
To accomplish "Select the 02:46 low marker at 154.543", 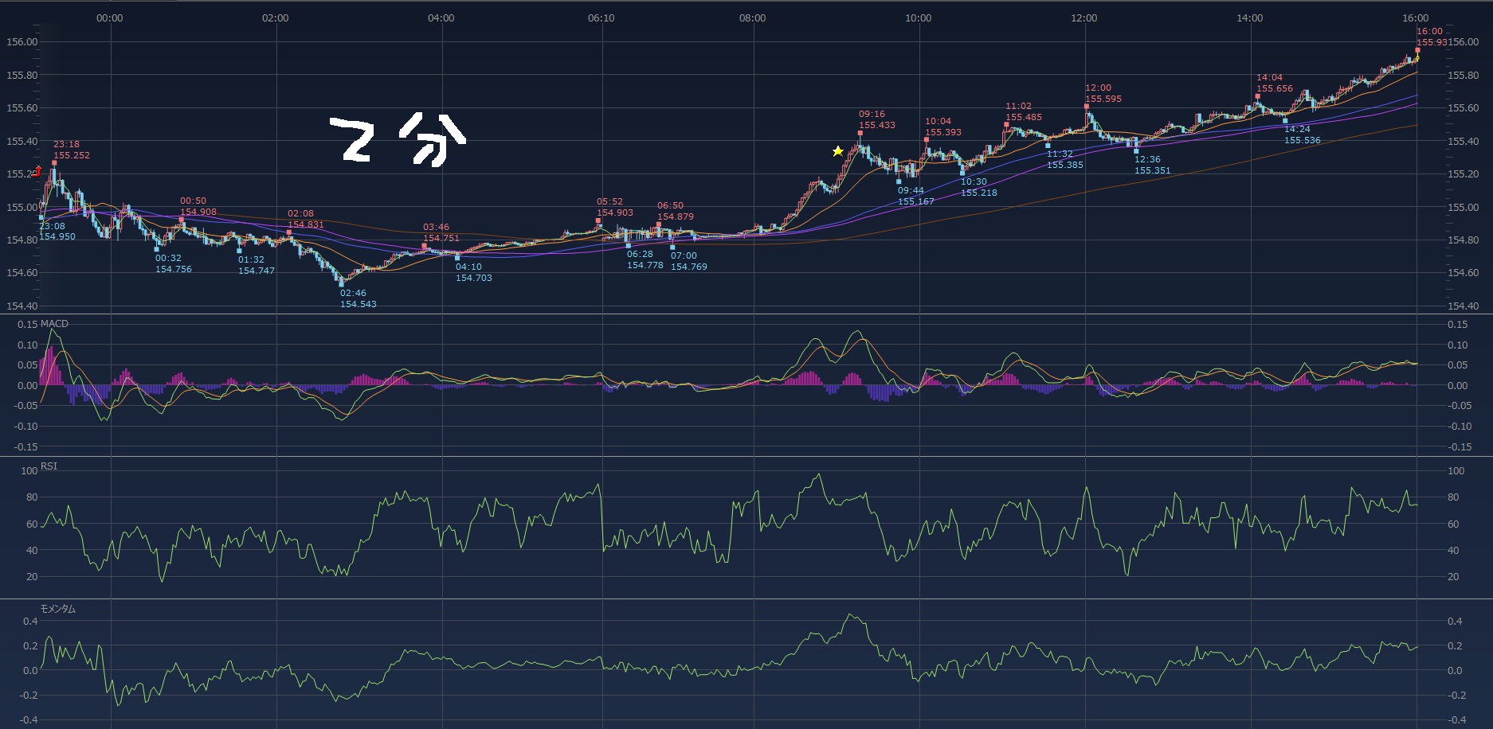I will [343, 283].
